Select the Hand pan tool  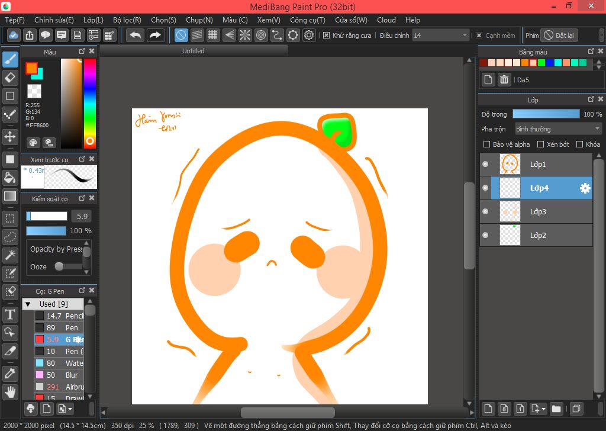coord(10,391)
